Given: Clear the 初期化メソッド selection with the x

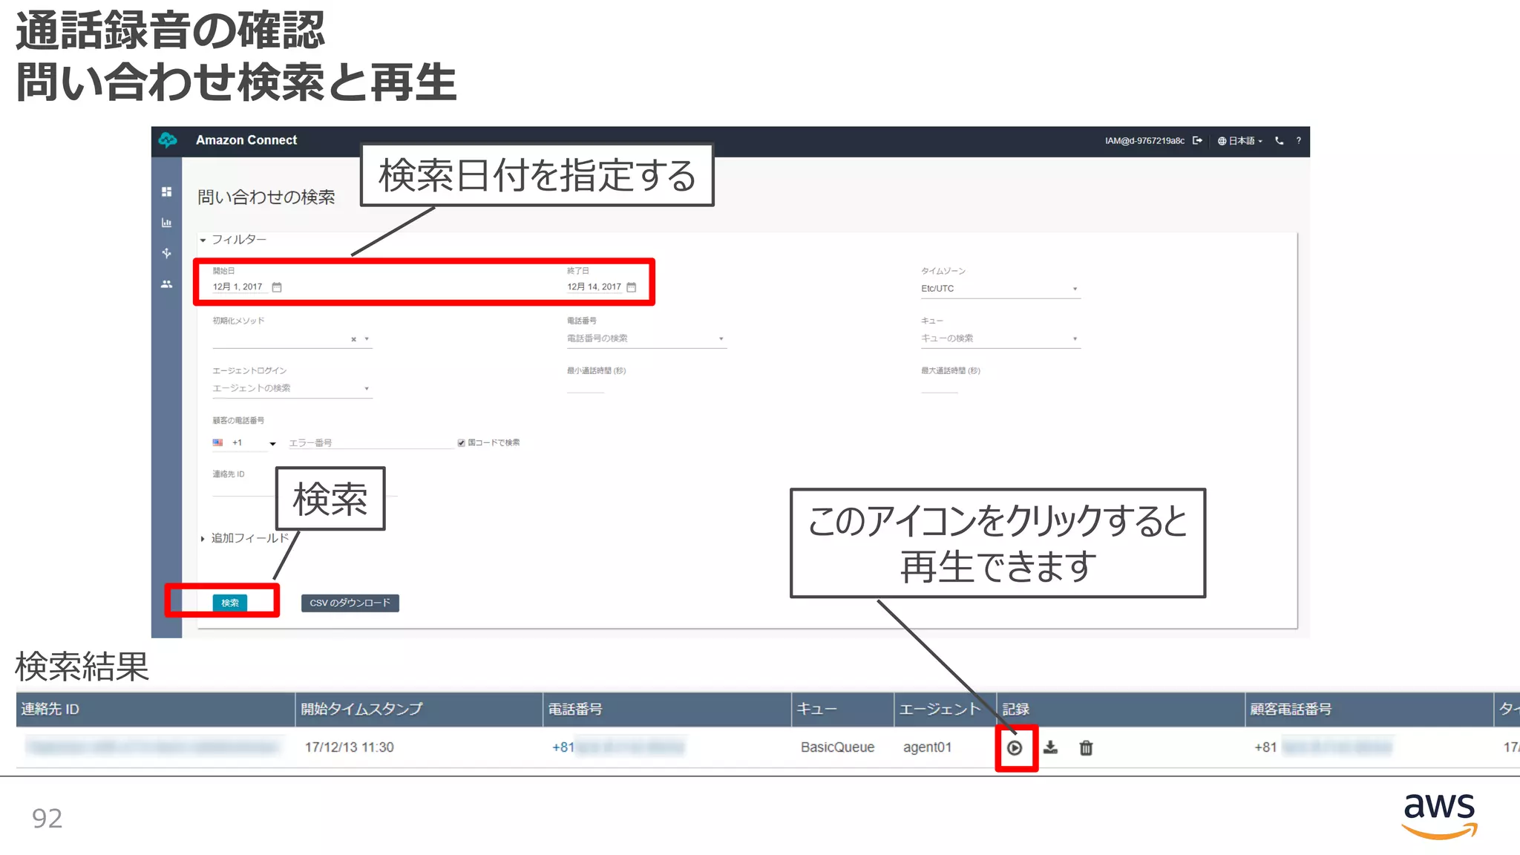Looking at the screenshot, I should pyautogui.click(x=353, y=339).
